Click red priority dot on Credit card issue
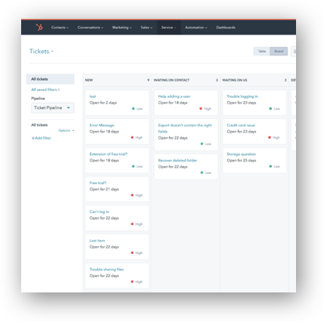The image size is (325, 323). pos(269,137)
